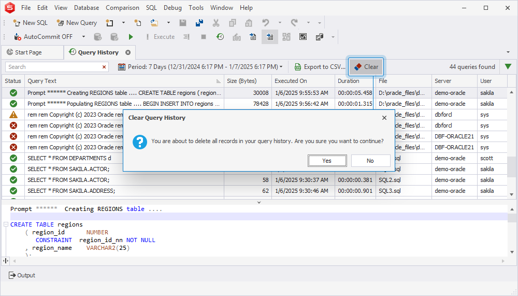The width and height of the screenshot is (518, 296).
Task: Open dropdown next to new project icon
Action: tap(124, 23)
